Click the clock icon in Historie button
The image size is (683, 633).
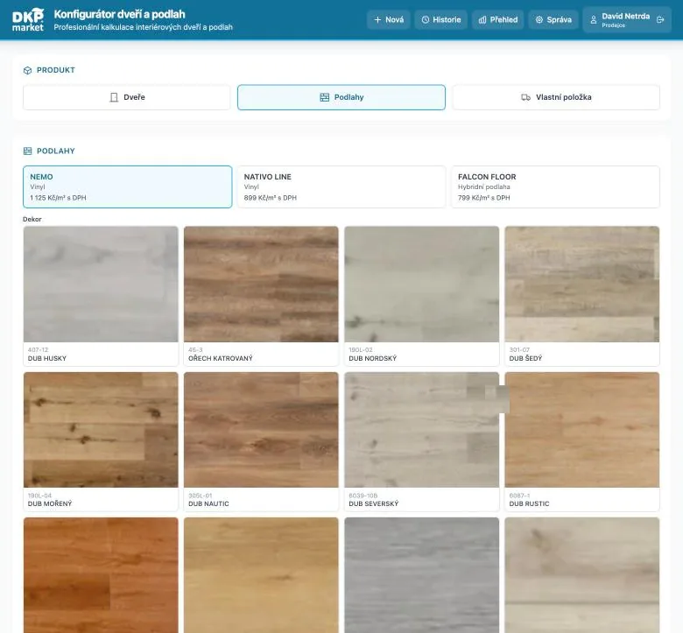click(x=426, y=19)
